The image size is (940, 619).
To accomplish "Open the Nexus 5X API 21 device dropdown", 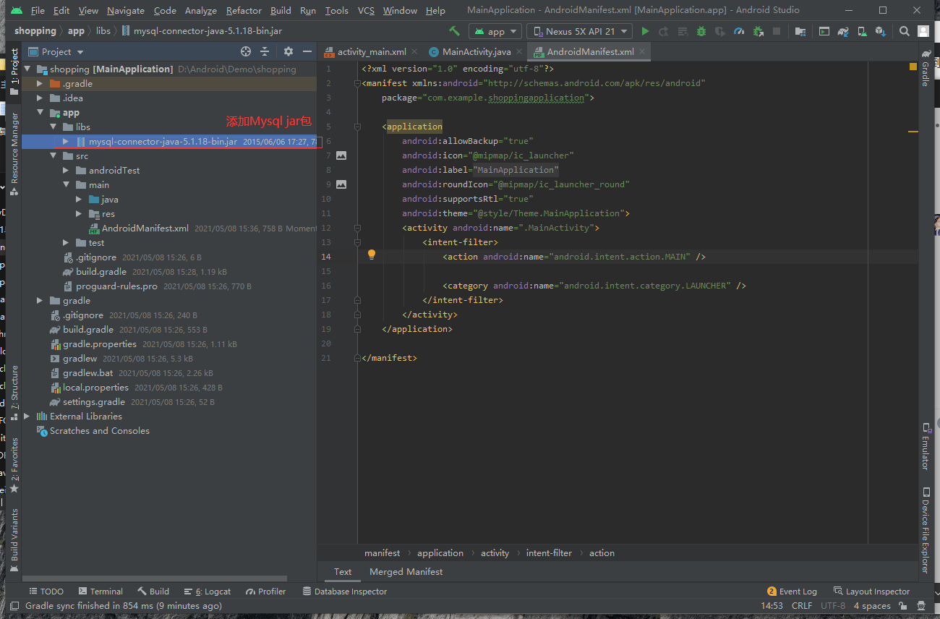I will (x=580, y=31).
